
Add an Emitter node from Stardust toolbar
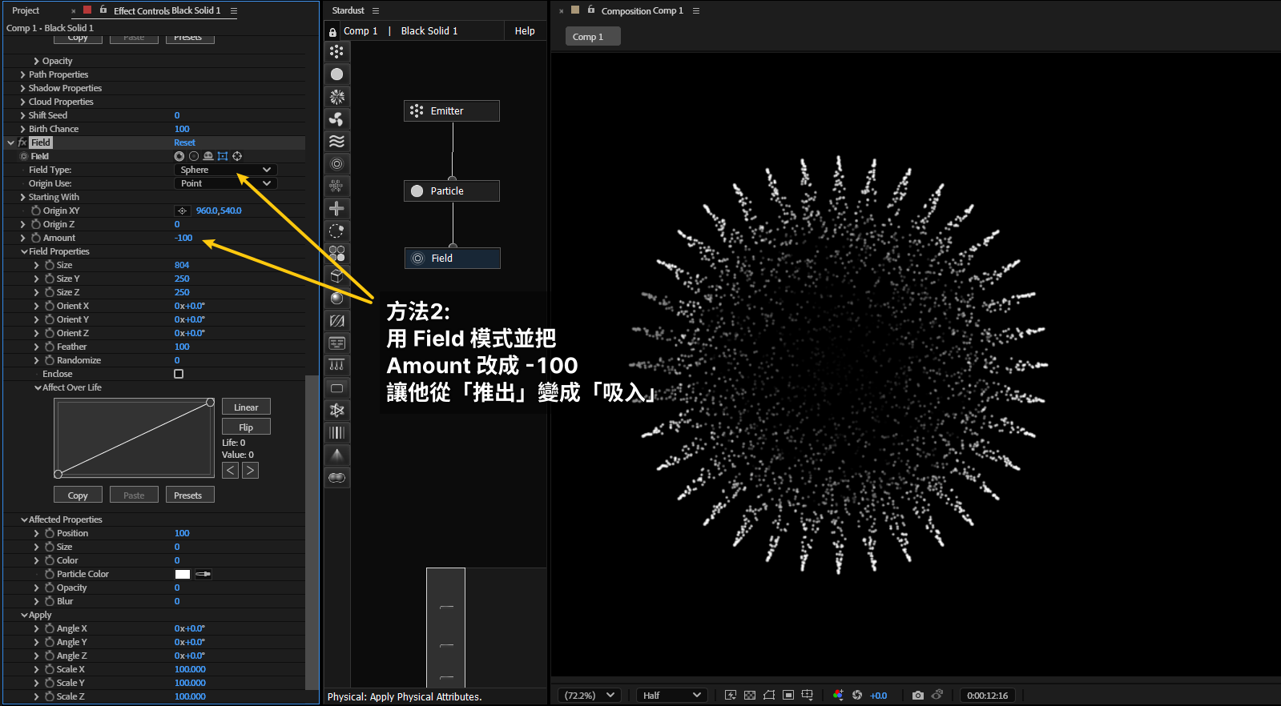click(336, 52)
